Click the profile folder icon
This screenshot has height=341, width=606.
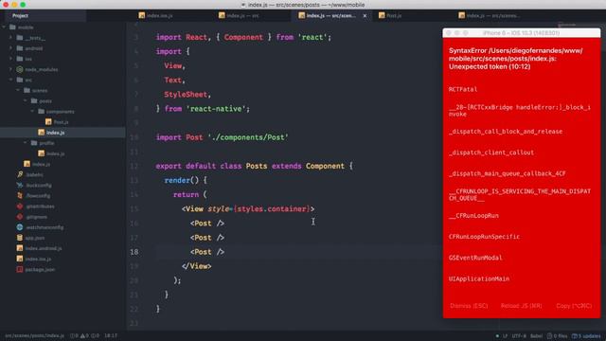pyautogui.click(x=34, y=143)
